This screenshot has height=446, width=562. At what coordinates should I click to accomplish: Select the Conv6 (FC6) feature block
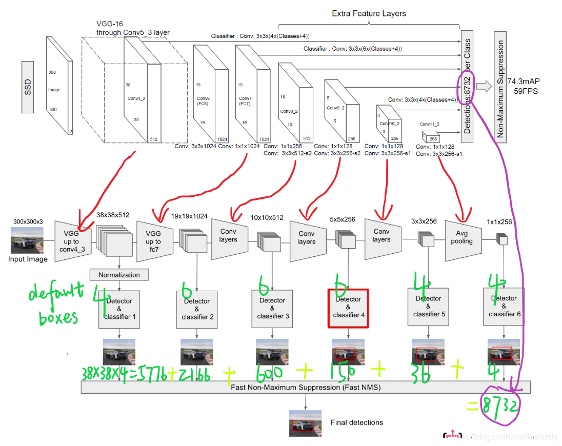click(x=211, y=94)
